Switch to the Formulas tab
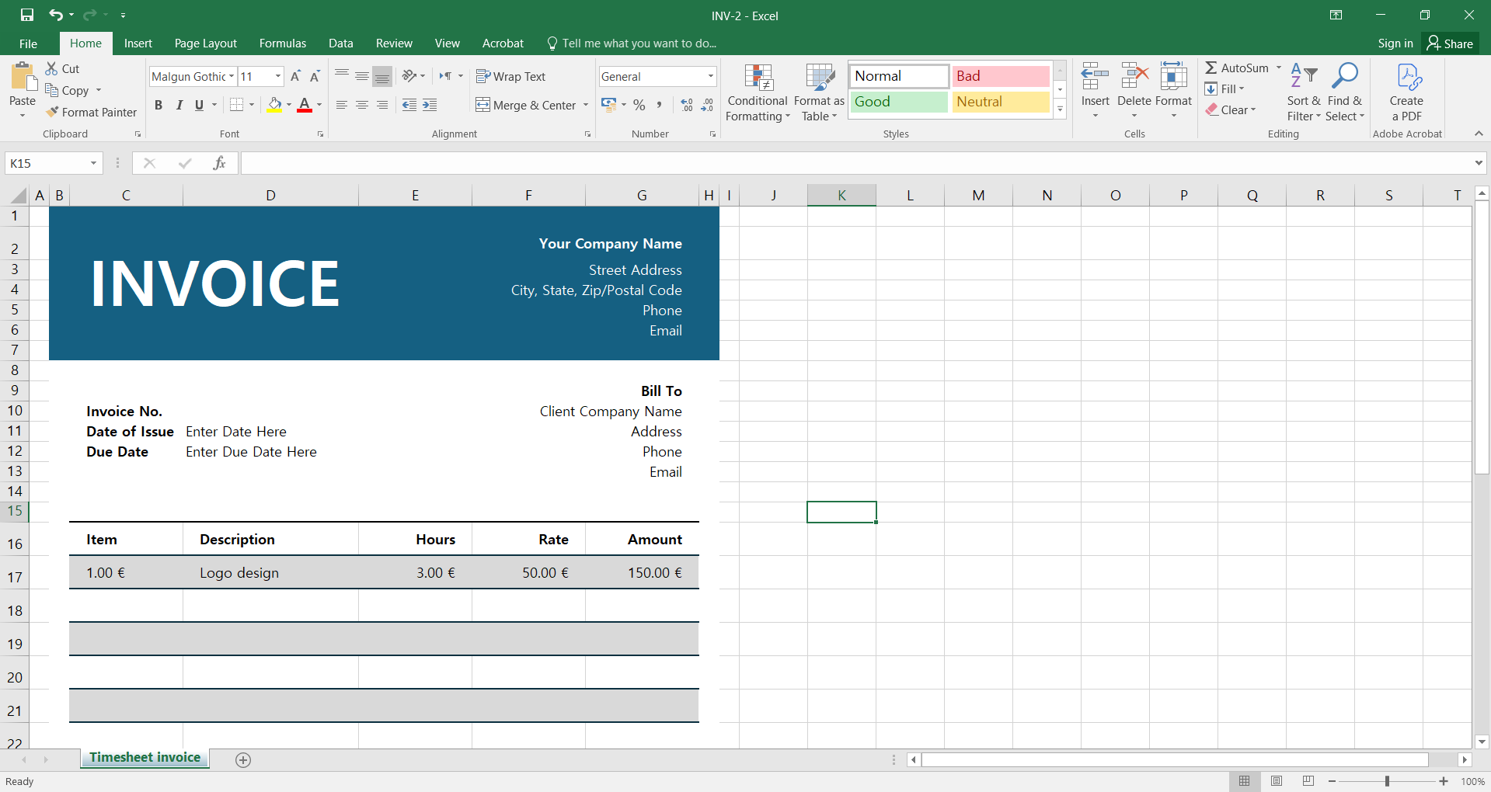The height and width of the screenshot is (792, 1491). click(x=282, y=43)
